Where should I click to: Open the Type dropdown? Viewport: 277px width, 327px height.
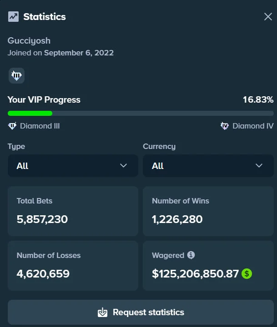pos(73,166)
